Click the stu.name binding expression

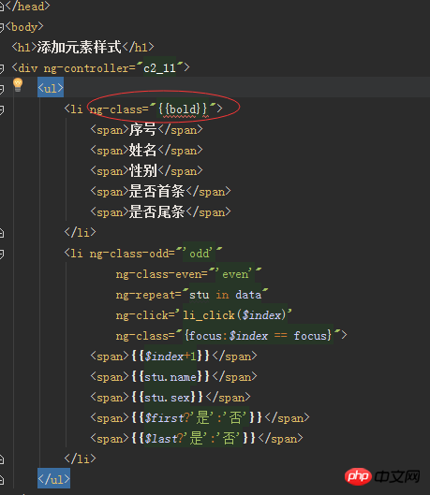click(171, 376)
